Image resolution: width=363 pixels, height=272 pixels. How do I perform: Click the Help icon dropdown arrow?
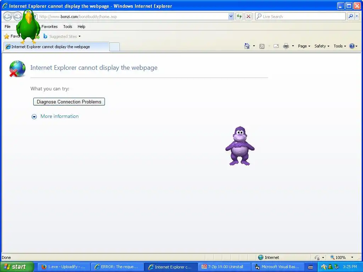point(357,46)
